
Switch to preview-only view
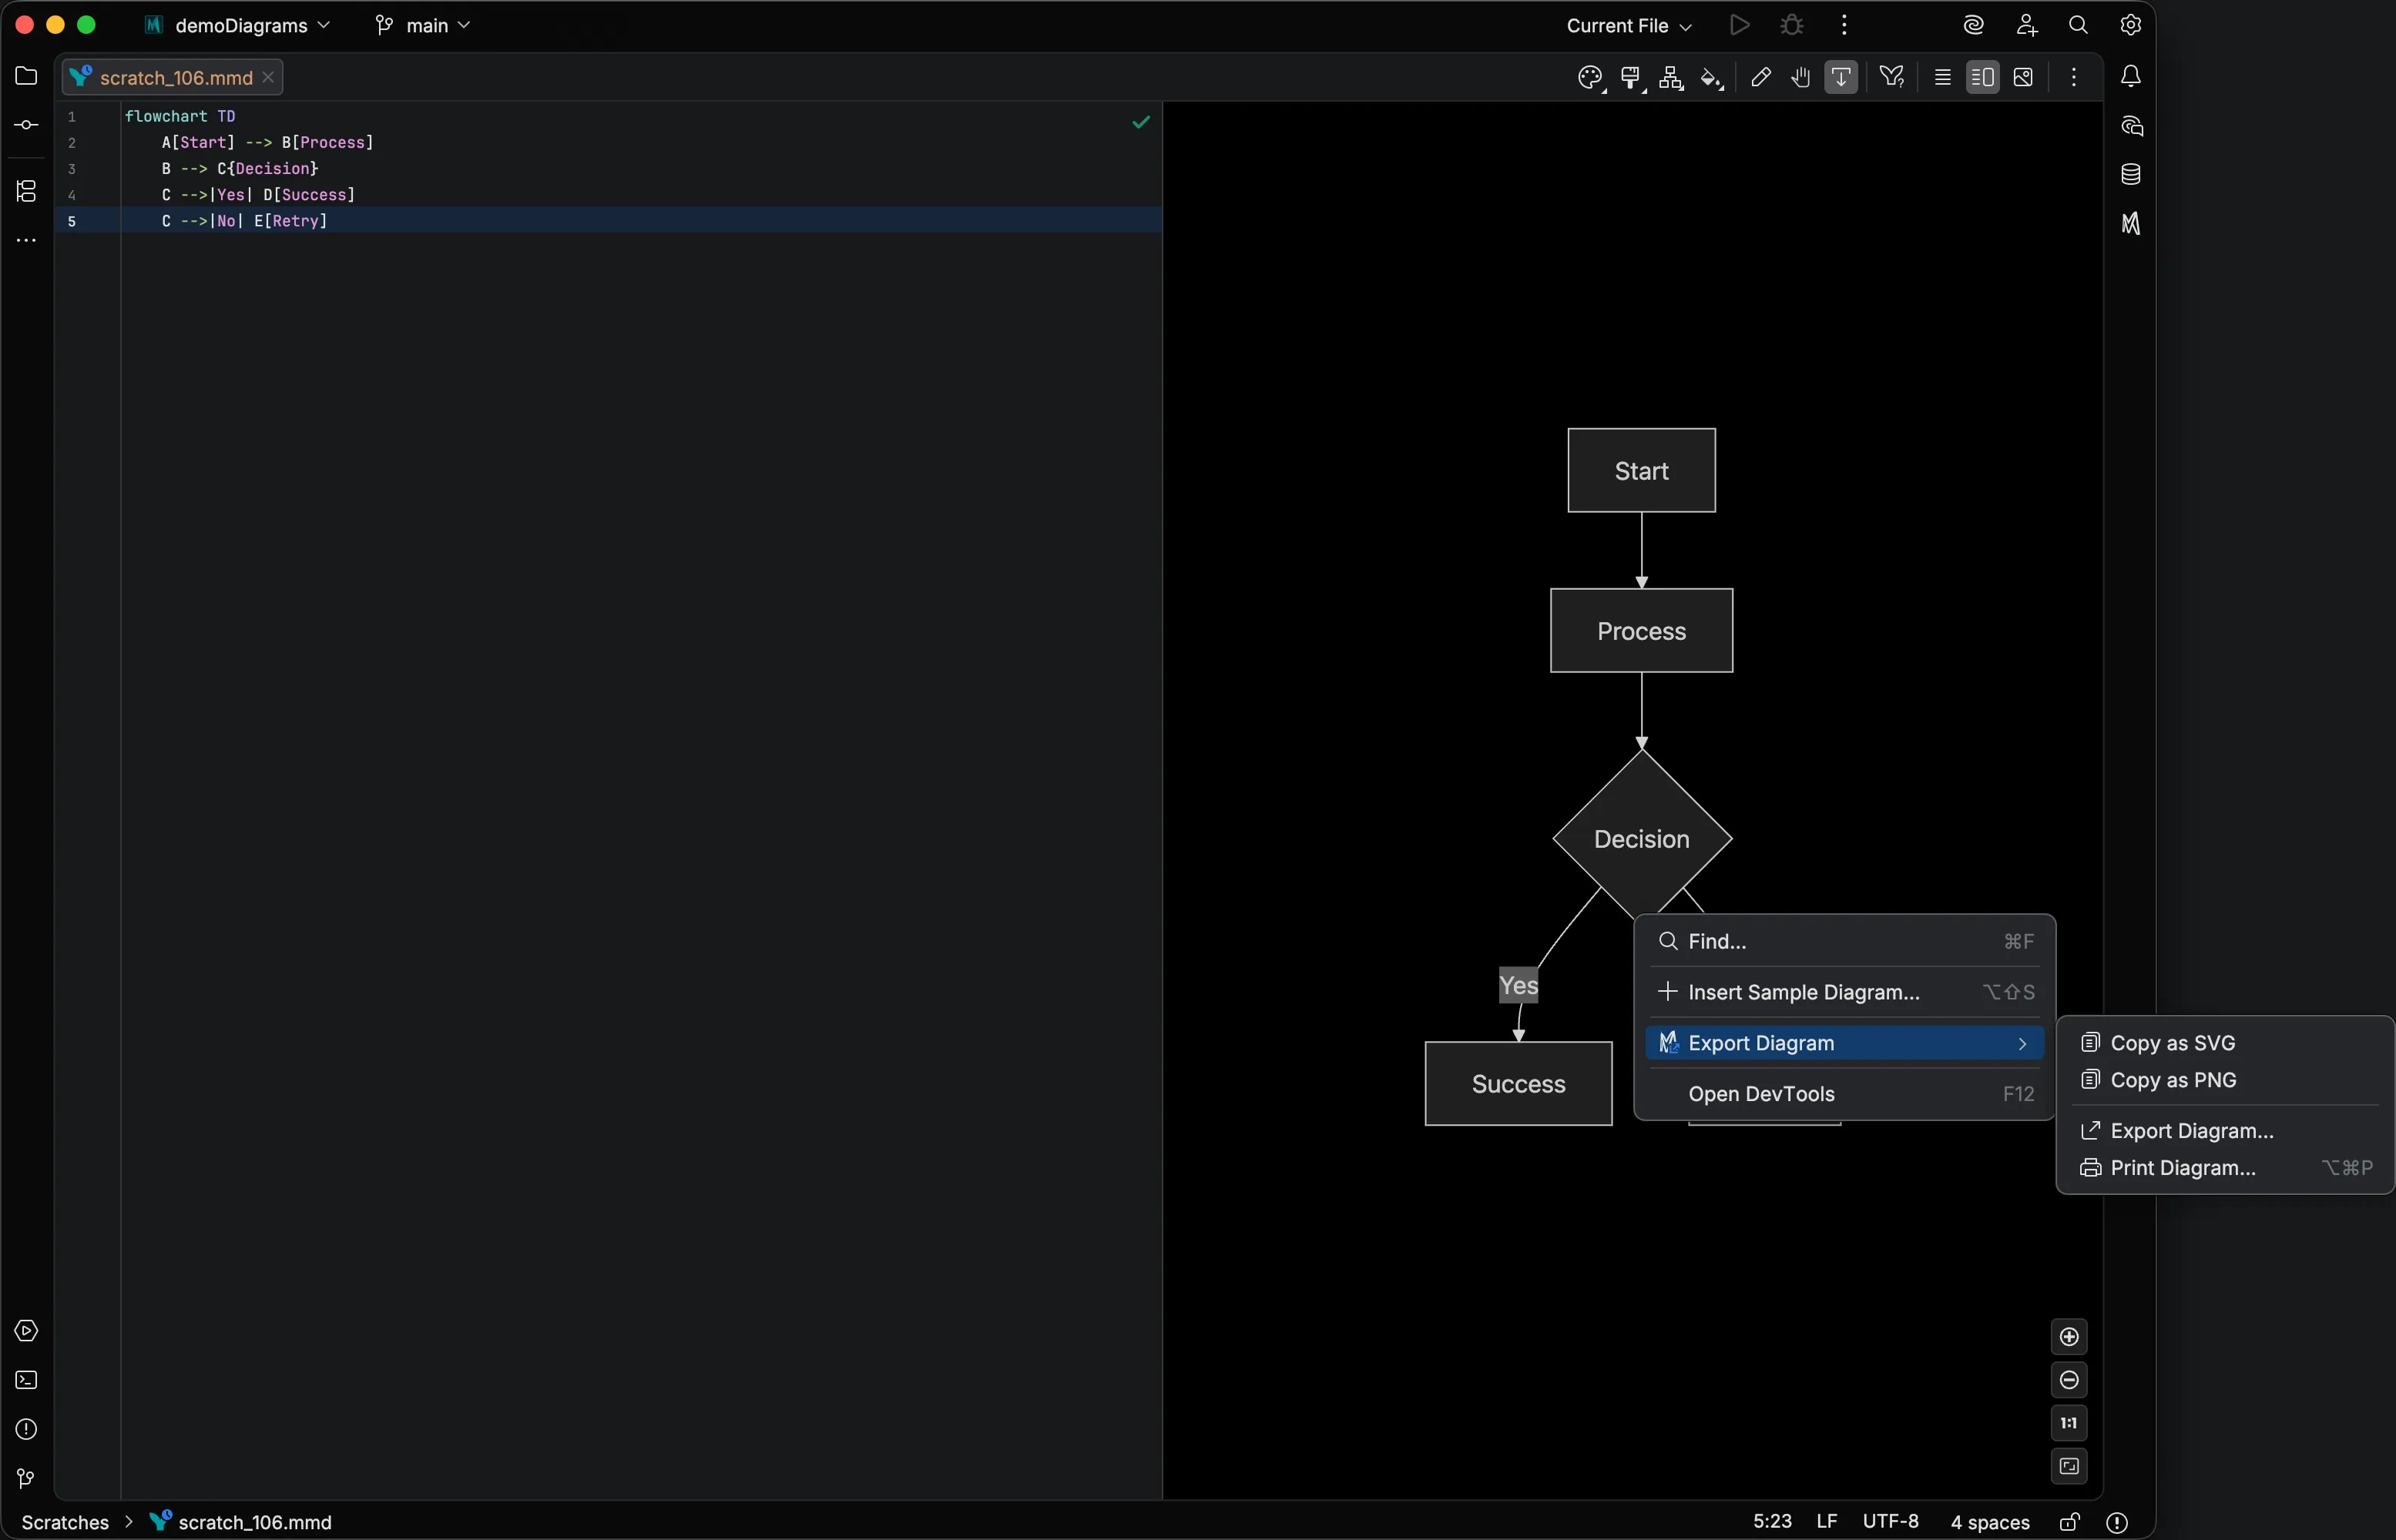click(x=2023, y=77)
